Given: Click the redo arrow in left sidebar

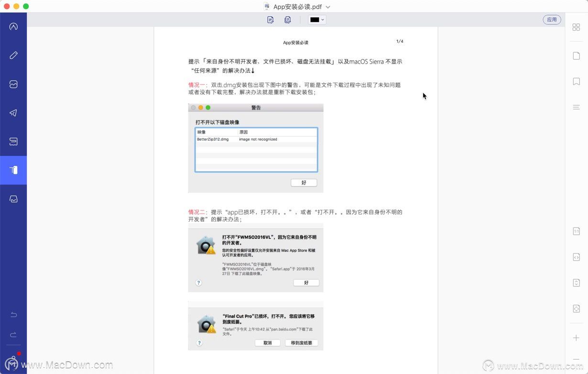Looking at the screenshot, I should click(x=13, y=334).
